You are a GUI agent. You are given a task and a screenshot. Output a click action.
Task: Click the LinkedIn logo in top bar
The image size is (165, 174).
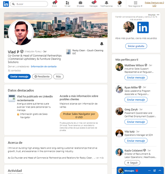pyautogui.click(x=6, y=4)
